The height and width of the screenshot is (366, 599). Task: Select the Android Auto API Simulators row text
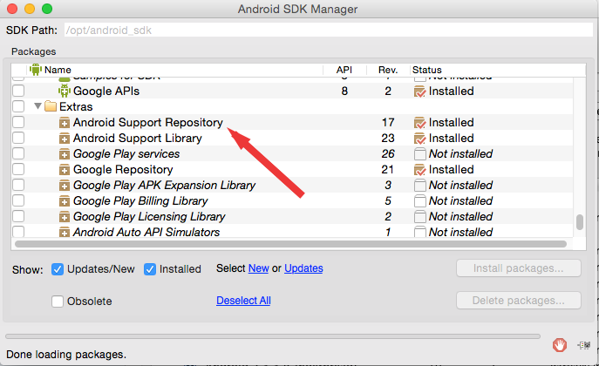[x=146, y=232]
